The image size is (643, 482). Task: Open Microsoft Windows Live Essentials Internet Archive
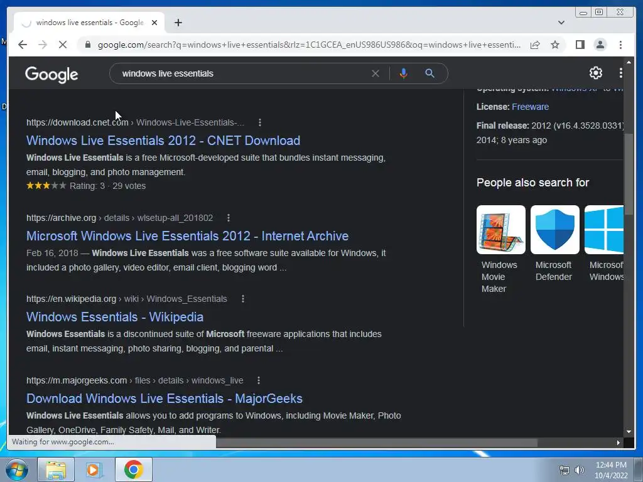coord(187,236)
